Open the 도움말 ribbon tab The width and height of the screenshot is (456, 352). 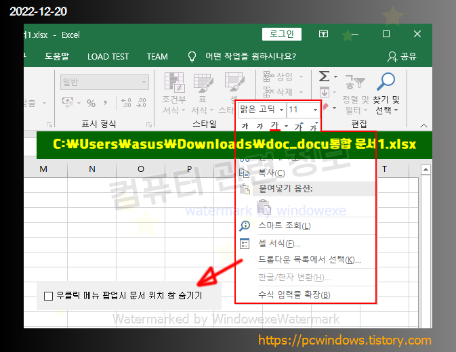coord(57,56)
